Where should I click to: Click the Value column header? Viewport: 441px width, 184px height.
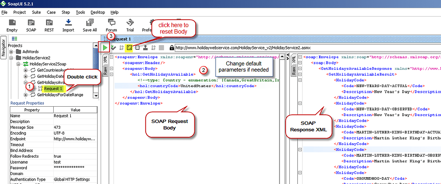click(75, 110)
